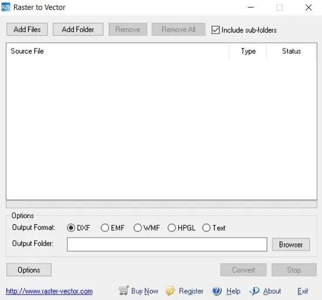Viewport: 322px width, 300px height.
Task: Pick the WMF output format
Action: click(138, 228)
